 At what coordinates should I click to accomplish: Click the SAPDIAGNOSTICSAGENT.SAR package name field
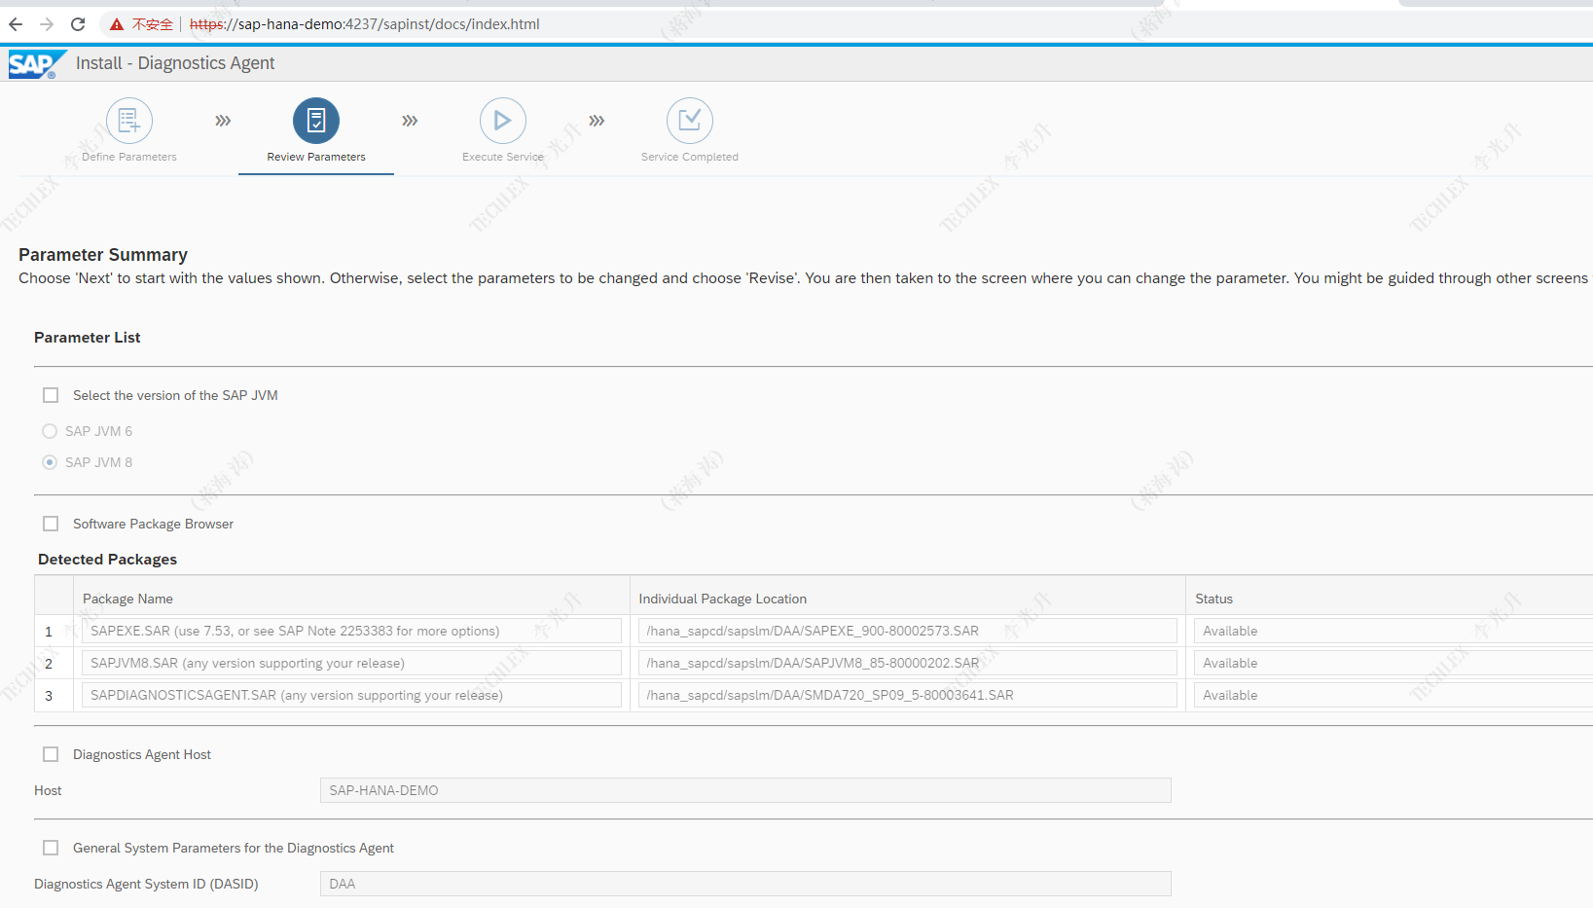point(351,695)
